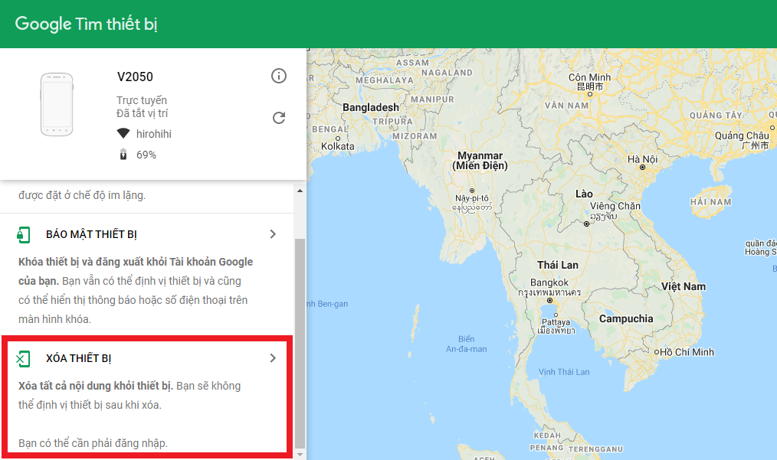Click the Trực tuyến status text
The image size is (777, 460).
(142, 100)
